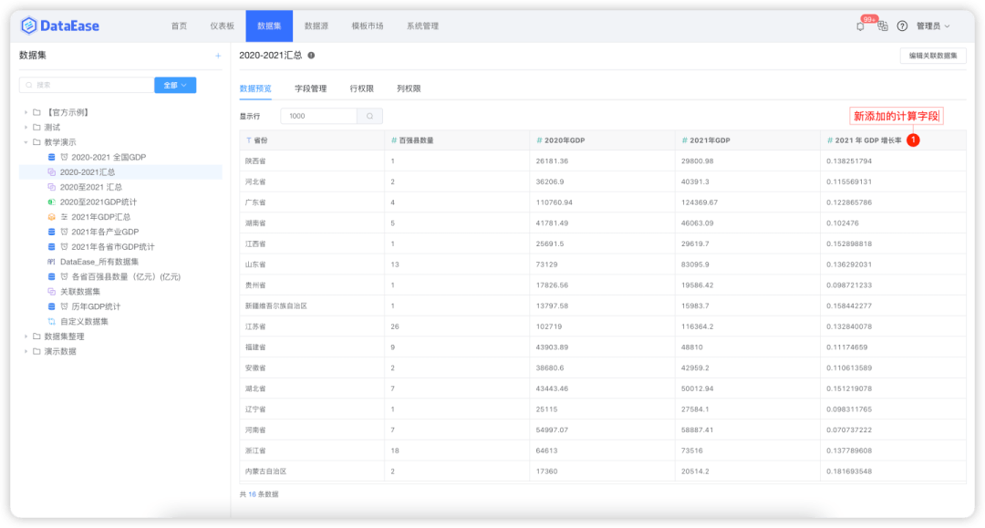
Task: Click the dataset search input field
Action: [x=87, y=85]
